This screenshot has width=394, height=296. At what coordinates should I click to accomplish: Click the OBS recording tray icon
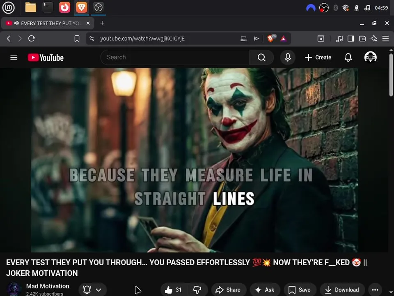pyautogui.click(x=324, y=8)
